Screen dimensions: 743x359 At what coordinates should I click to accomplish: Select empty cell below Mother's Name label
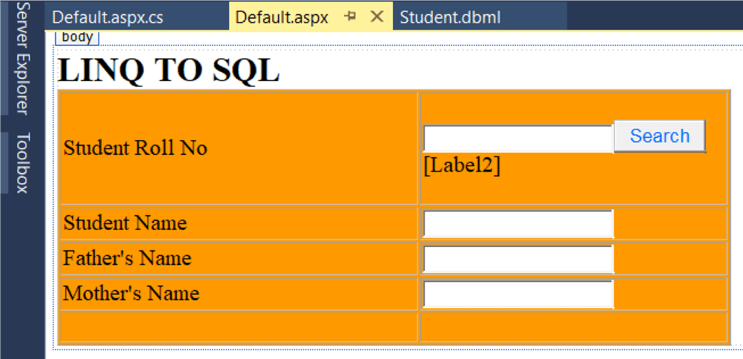point(239,327)
